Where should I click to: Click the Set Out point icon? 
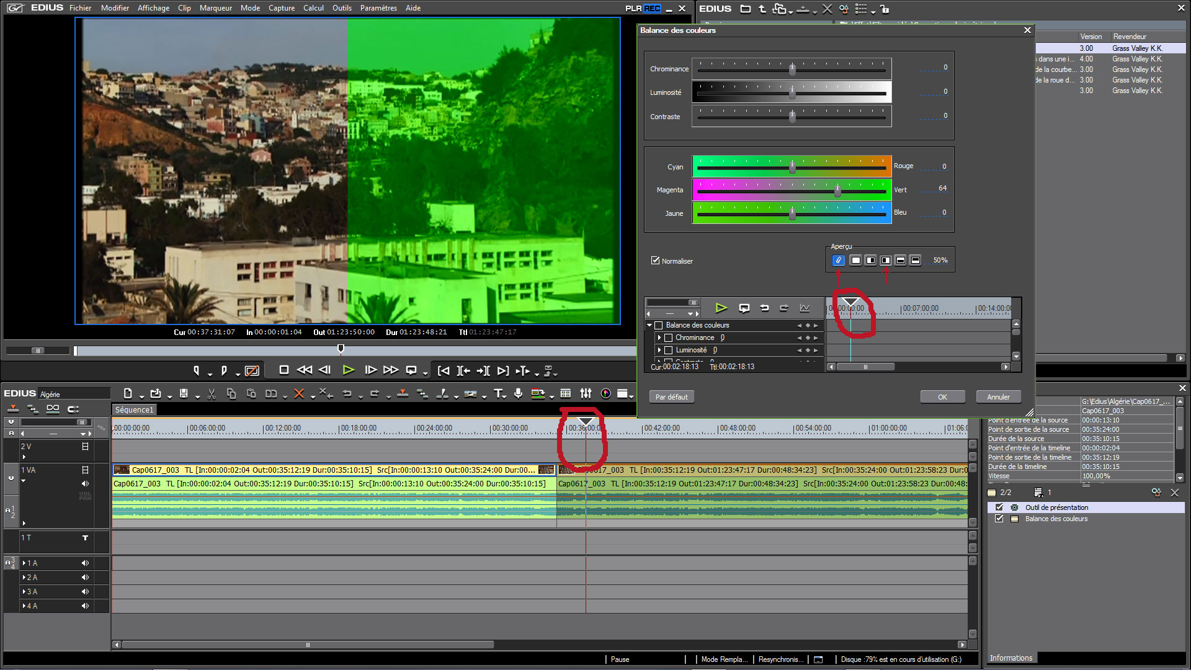tap(224, 370)
